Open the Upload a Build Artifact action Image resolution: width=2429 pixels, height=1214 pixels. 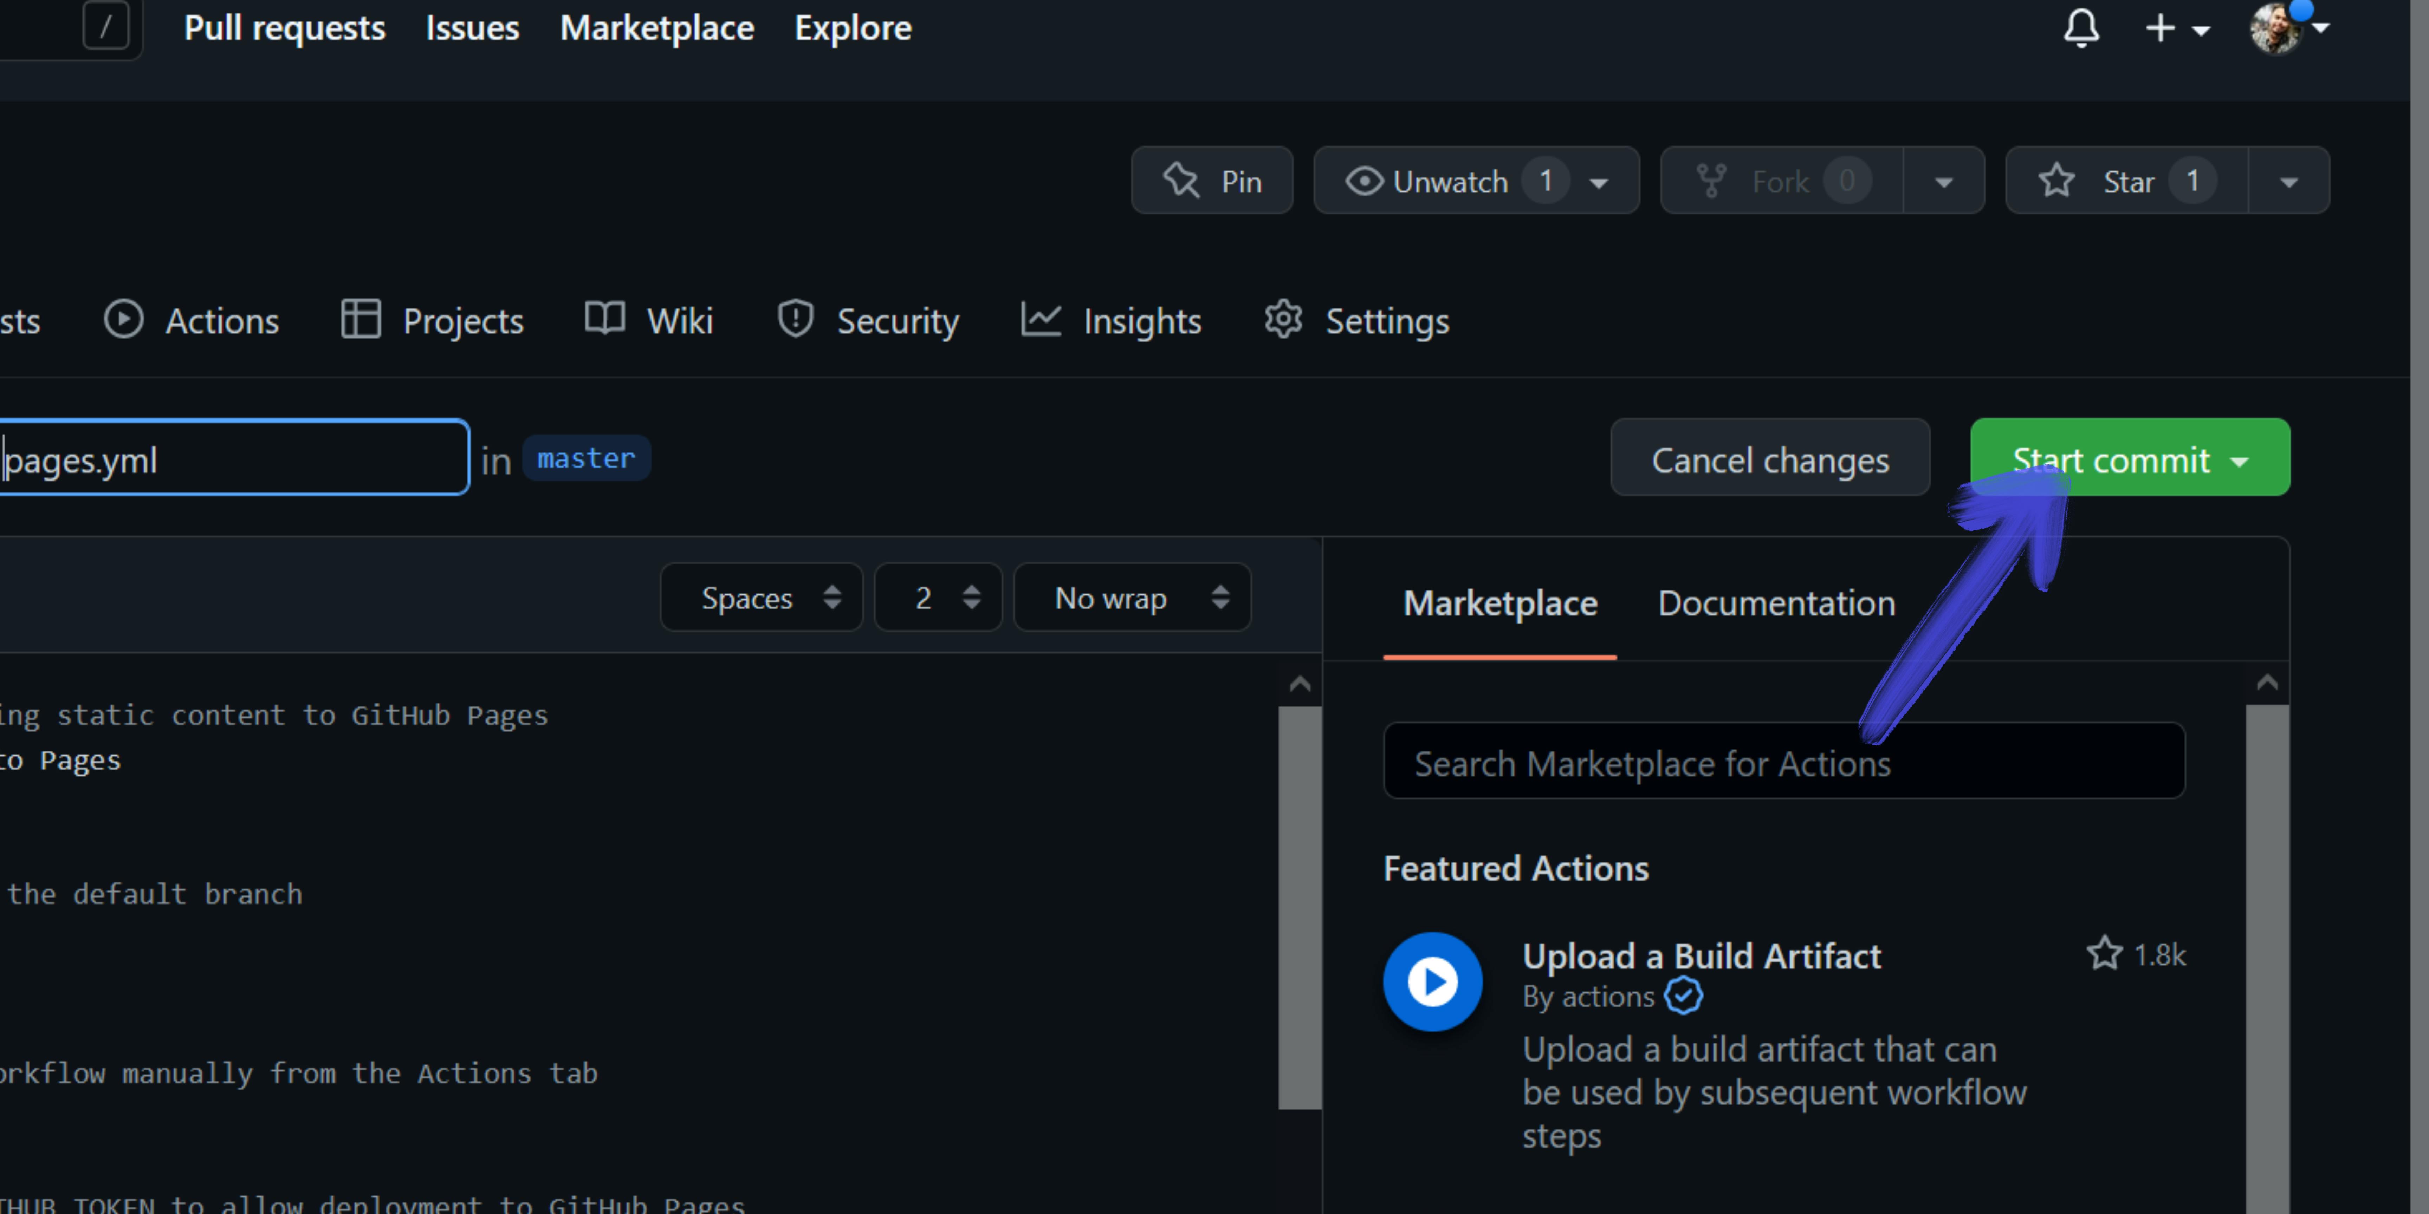click(x=1701, y=956)
